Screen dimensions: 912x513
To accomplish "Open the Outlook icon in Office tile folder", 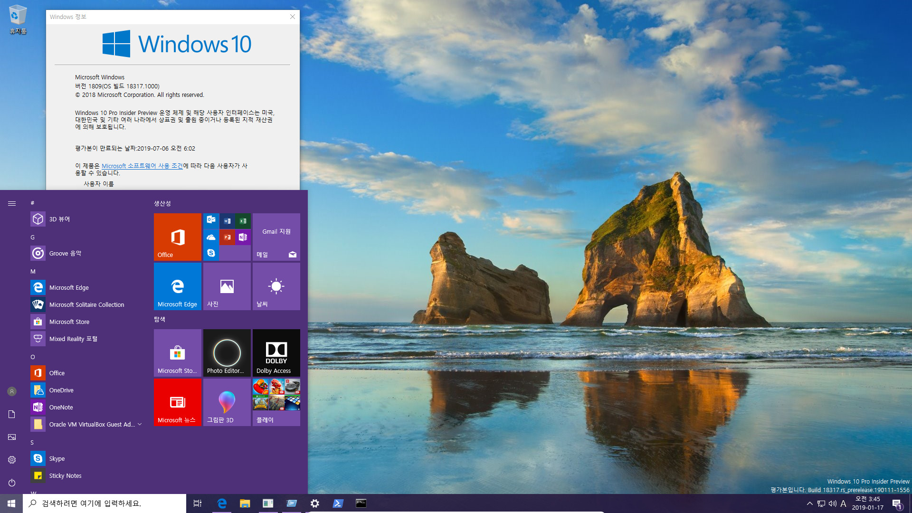I will click(x=211, y=220).
